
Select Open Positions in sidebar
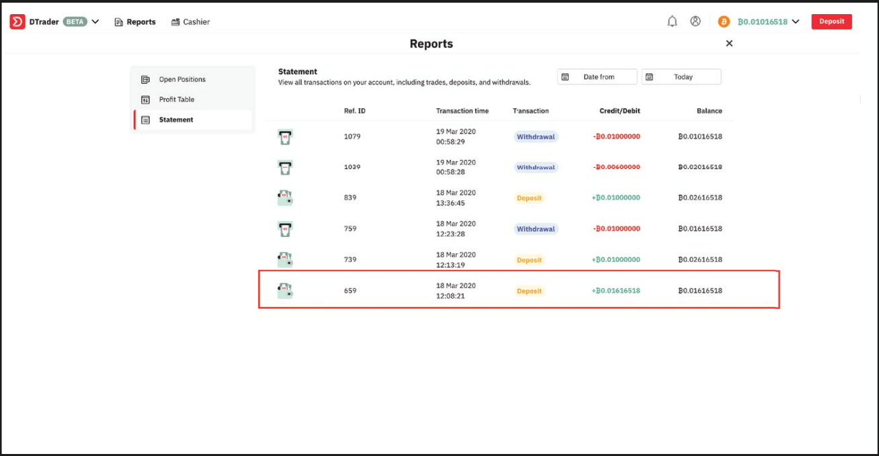pos(182,79)
